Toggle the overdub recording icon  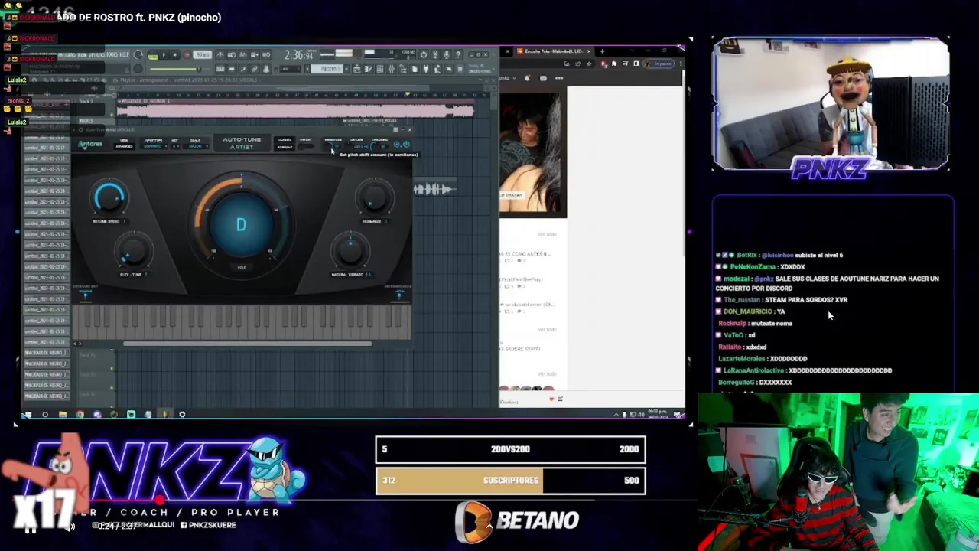(x=255, y=54)
